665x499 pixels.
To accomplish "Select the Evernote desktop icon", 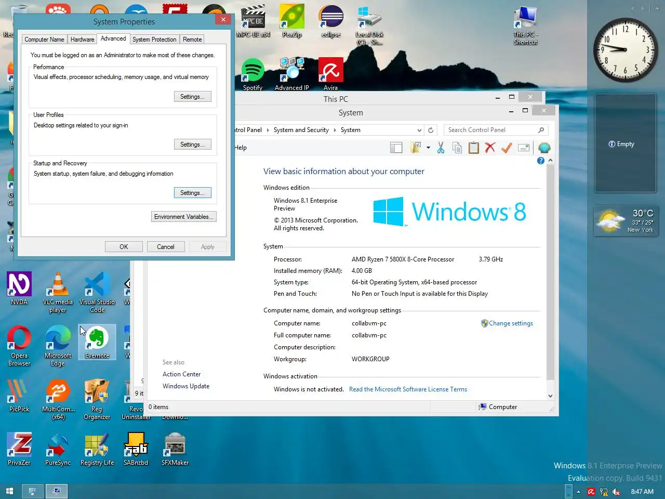I will [97, 342].
